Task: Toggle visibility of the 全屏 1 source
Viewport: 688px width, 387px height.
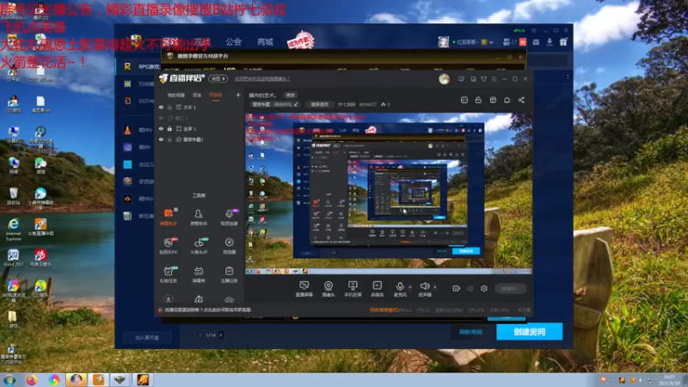Action: (x=161, y=128)
